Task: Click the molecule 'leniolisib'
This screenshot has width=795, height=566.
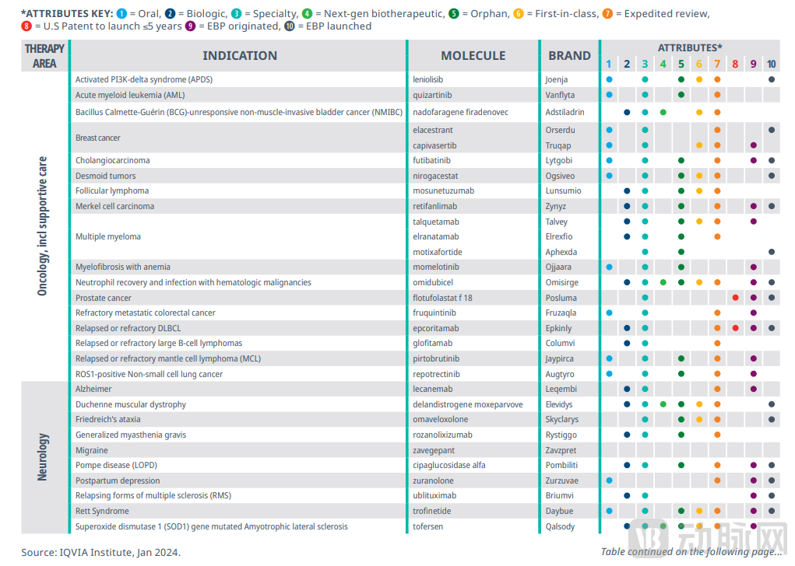Action: point(428,79)
